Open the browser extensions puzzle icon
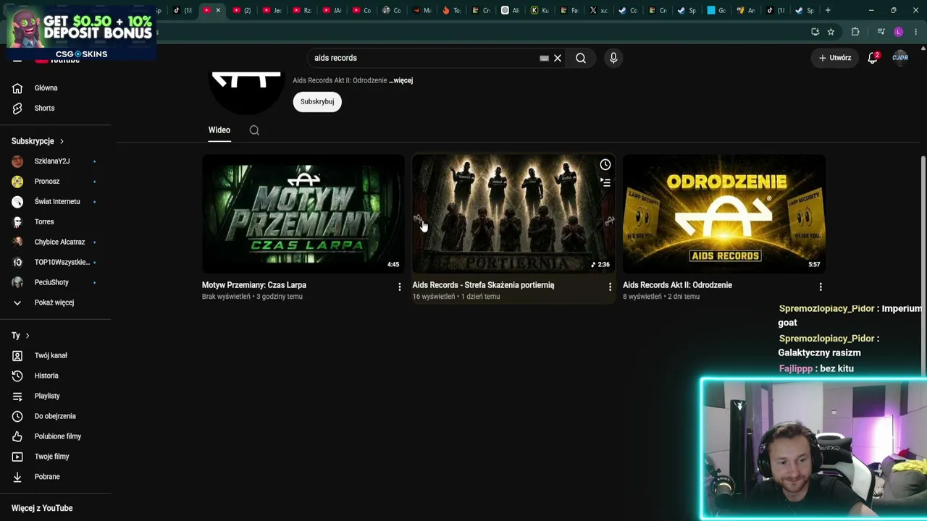This screenshot has height=521, width=927. pyautogui.click(x=855, y=32)
